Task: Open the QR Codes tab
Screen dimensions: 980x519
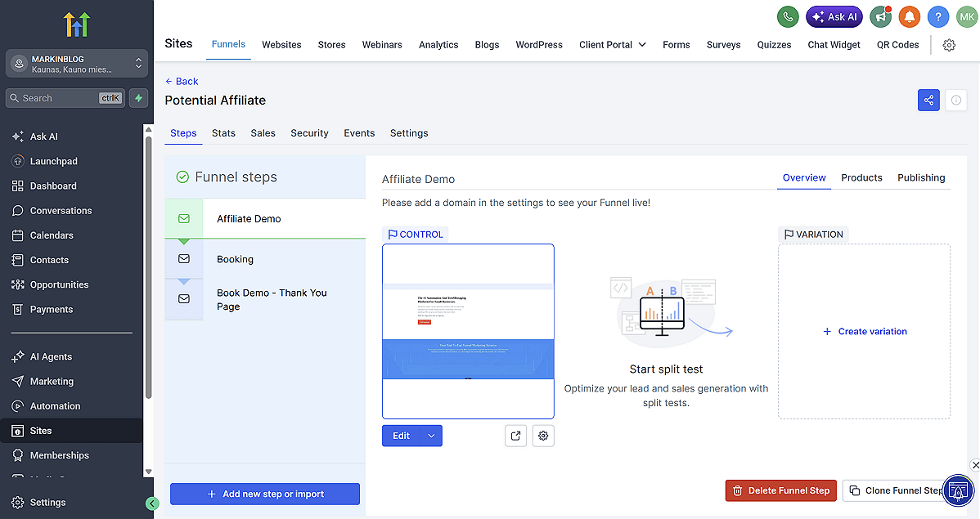Action: coord(897,45)
